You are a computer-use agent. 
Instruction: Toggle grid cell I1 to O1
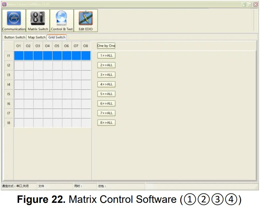pos(19,55)
